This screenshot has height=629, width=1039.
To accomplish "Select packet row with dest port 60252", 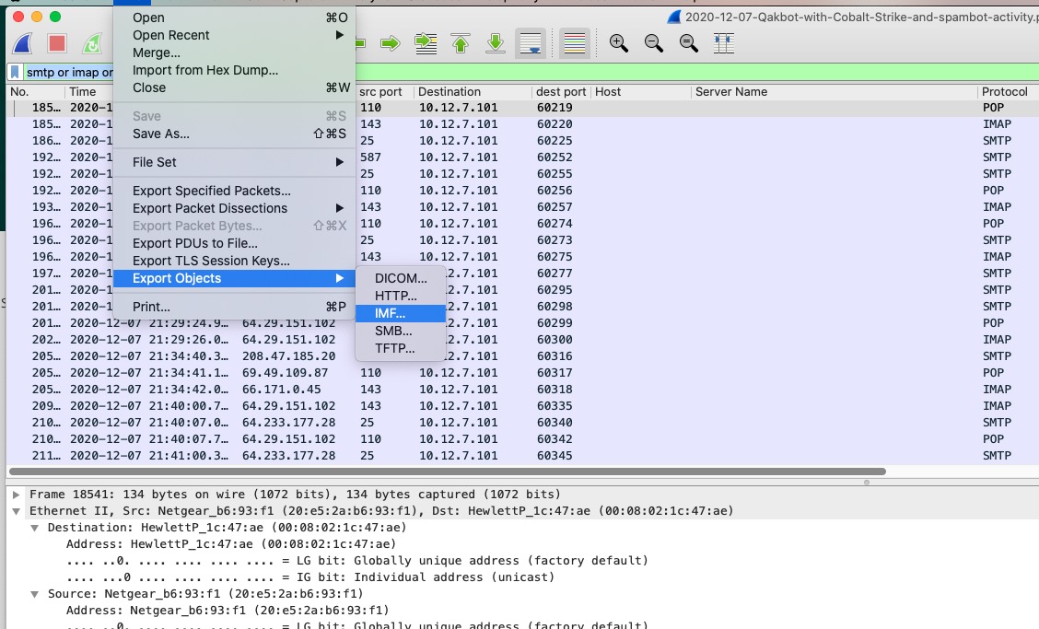I will coord(522,157).
